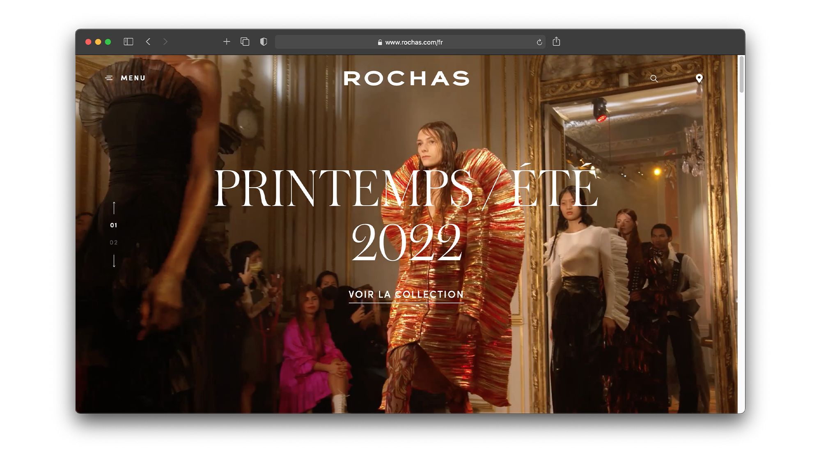Viewport: 821px width, 450px height.
Task: Go to next slide down arrow
Action: [x=114, y=261]
